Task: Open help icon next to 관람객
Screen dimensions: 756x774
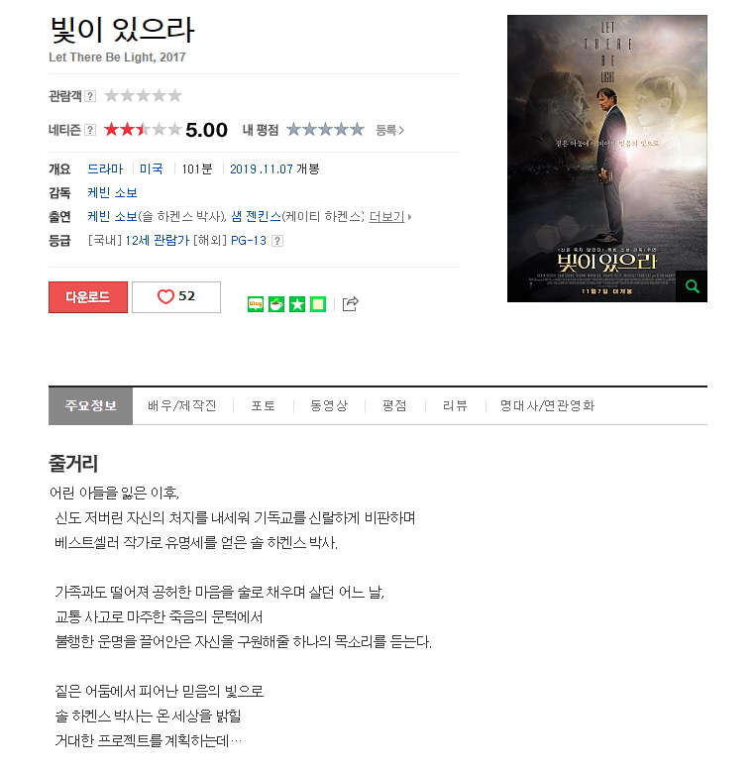Action: pyautogui.click(x=90, y=96)
